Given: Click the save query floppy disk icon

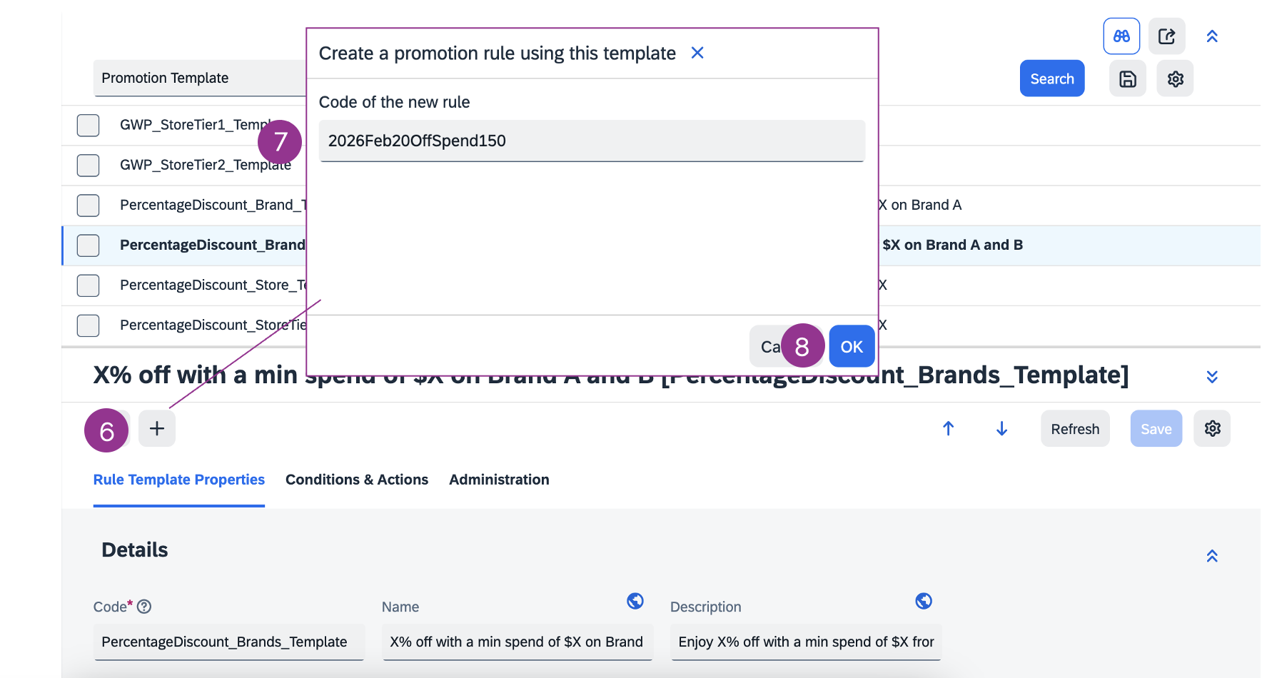Looking at the screenshot, I should pyautogui.click(x=1127, y=79).
